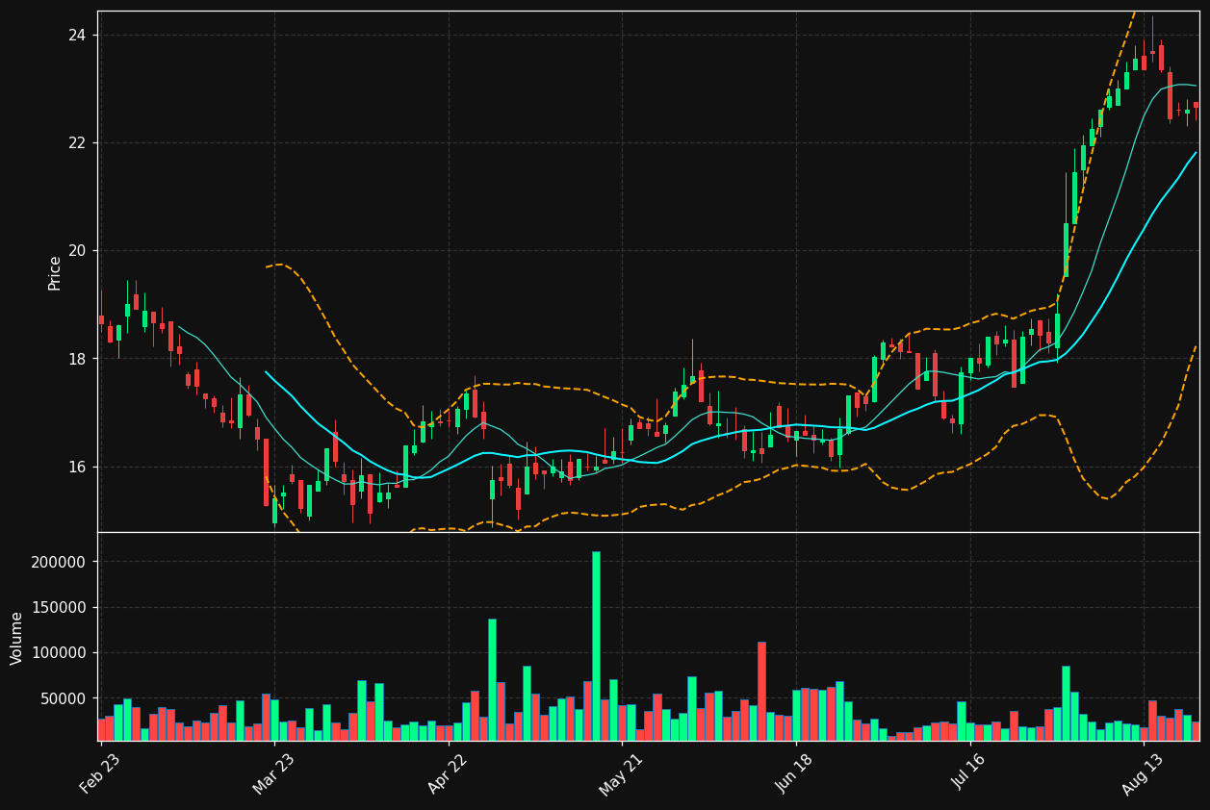Screen dimensions: 1210x810
Task: Pick the "Aug 13" date label
Action: tap(1142, 773)
